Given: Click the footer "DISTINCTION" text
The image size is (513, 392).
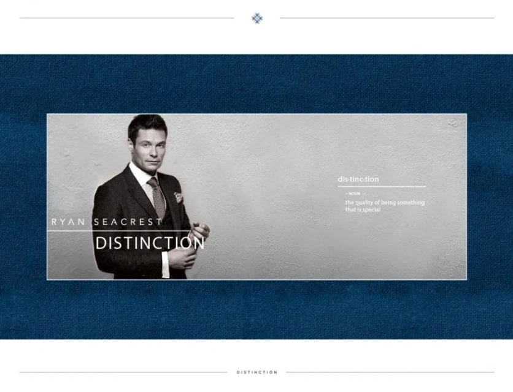Looking at the screenshot, I should pos(256,372).
